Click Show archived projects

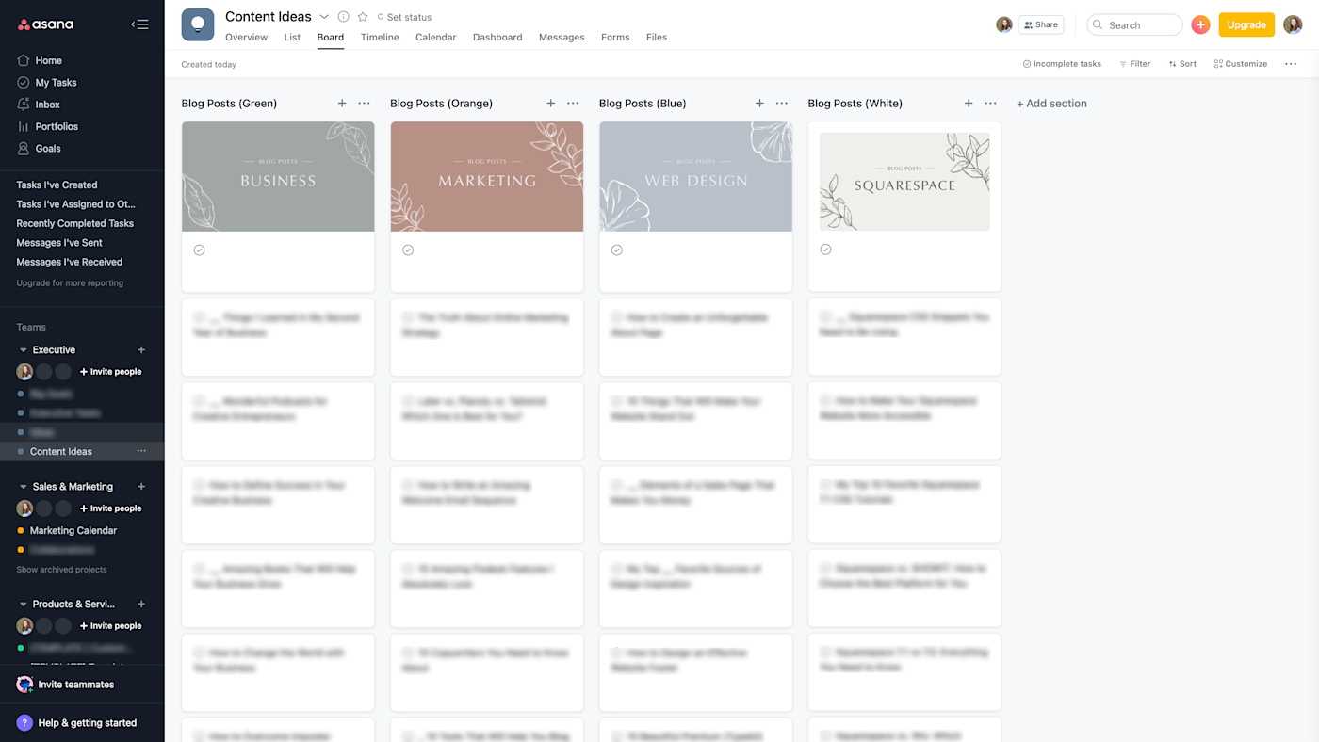click(x=61, y=570)
